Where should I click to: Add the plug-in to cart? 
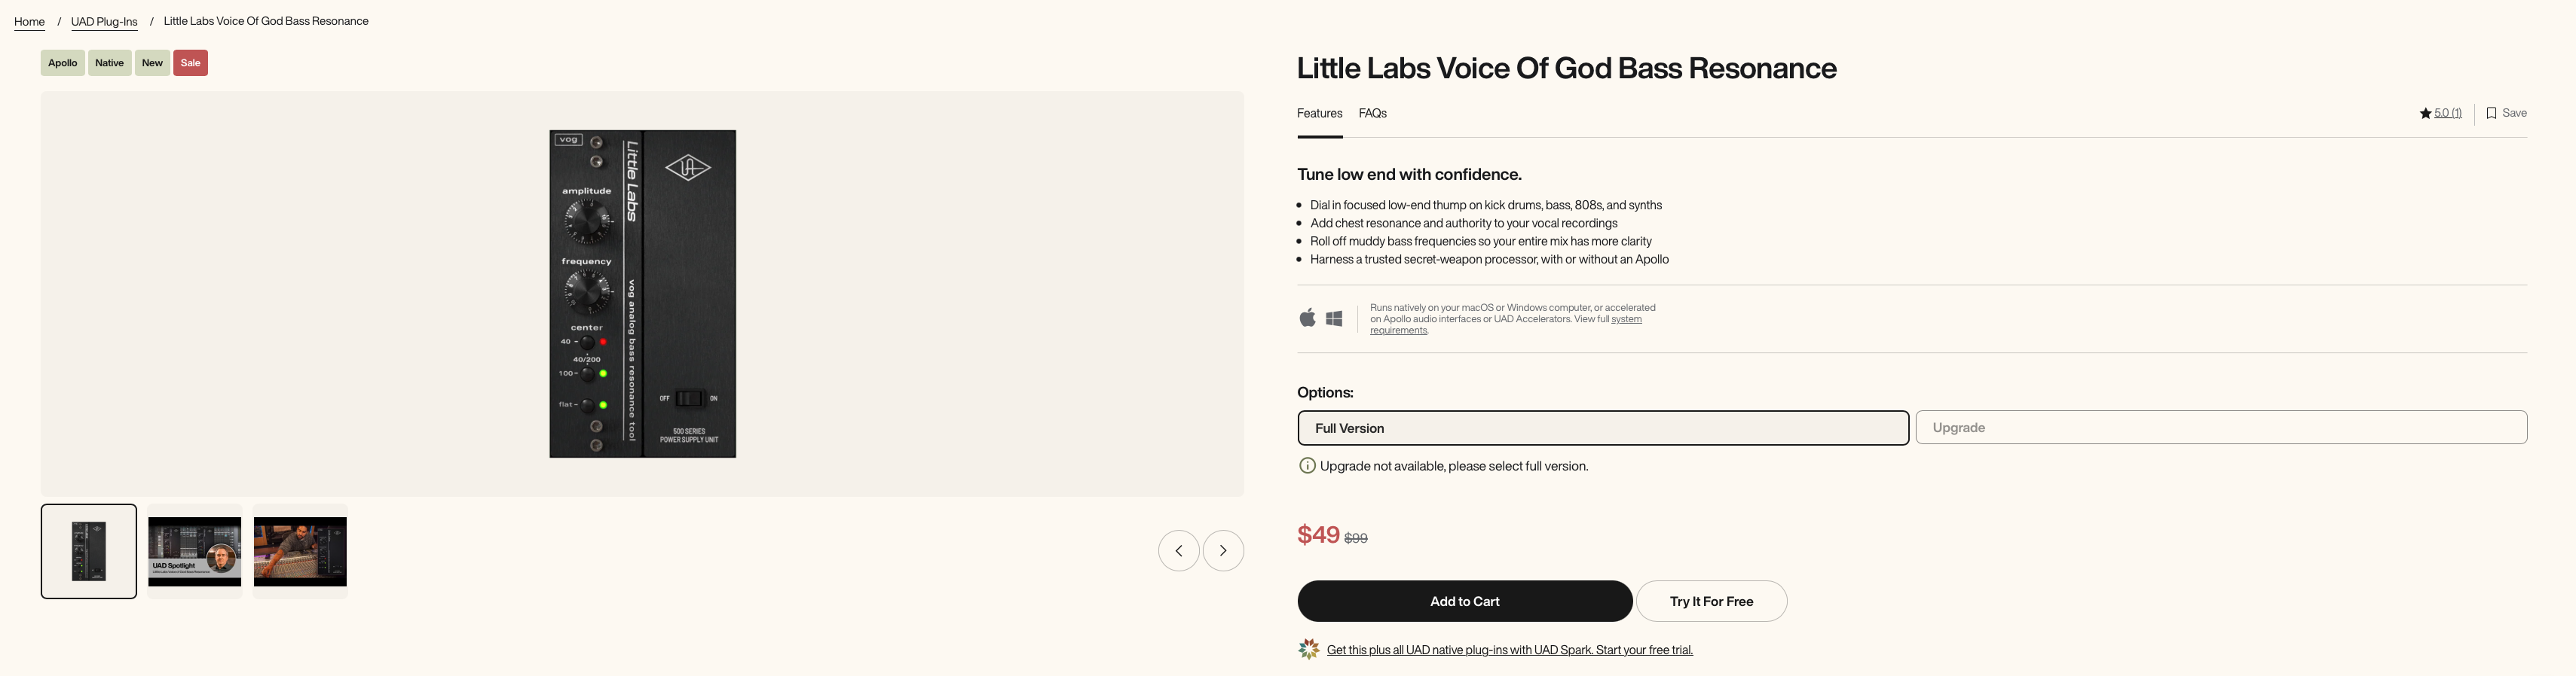pos(1465,601)
